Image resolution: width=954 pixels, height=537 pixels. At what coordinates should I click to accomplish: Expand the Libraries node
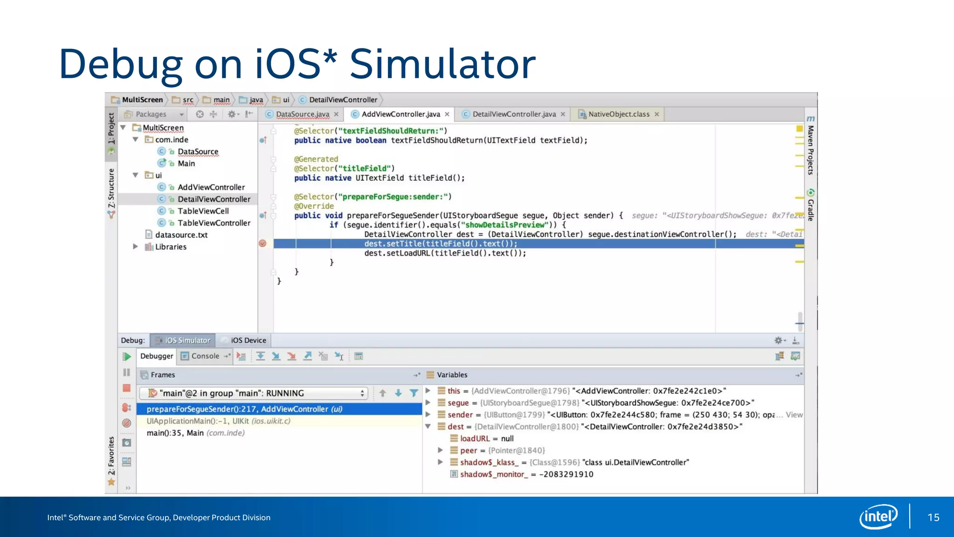point(136,247)
